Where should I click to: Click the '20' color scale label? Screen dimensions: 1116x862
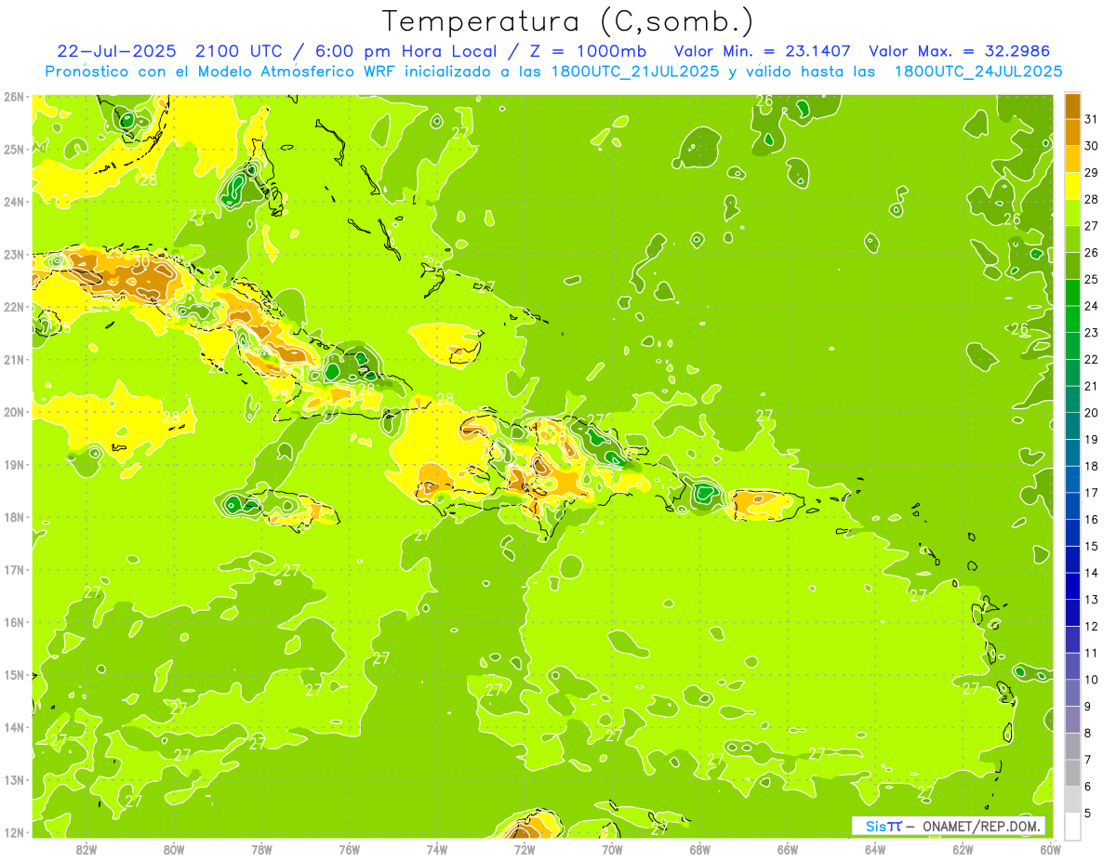[x=1092, y=413]
